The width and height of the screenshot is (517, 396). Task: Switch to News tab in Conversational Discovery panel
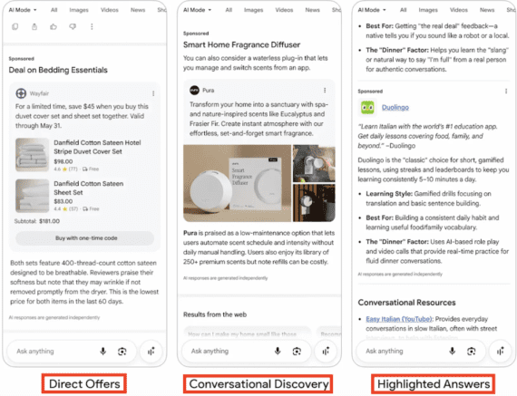click(x=313, y=10)
